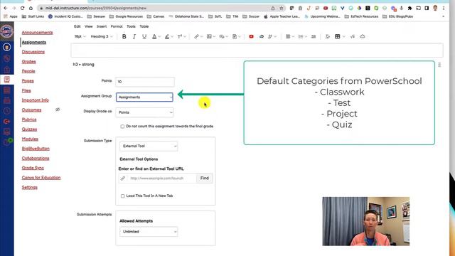Bookmark page with the star icon

(x=282, y=8)
